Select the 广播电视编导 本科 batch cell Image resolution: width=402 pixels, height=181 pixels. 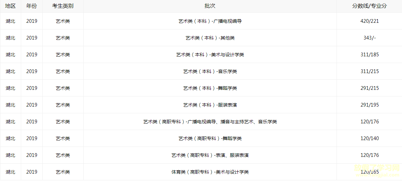pos(210,21)
